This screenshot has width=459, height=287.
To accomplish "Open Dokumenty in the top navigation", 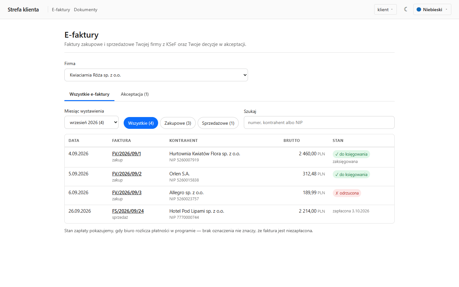I will pyautogui.click(x=86, y=10).
